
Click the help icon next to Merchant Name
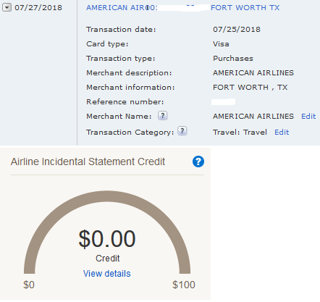click(163, 116)
